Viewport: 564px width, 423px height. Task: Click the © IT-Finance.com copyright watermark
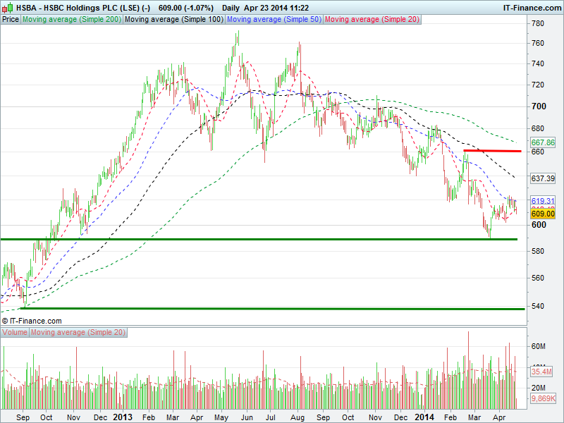coord(32,321)
